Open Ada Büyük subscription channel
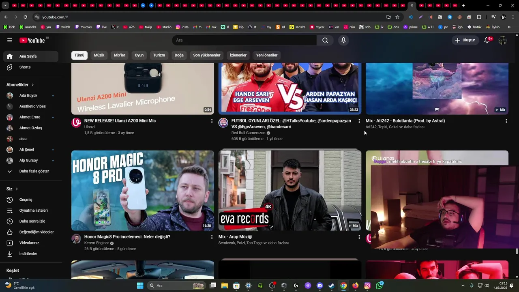This screenshot has width=519, height=292. point(31,95)
